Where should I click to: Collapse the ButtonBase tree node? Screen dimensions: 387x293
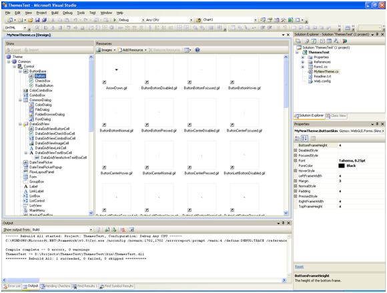pos(21,71)
